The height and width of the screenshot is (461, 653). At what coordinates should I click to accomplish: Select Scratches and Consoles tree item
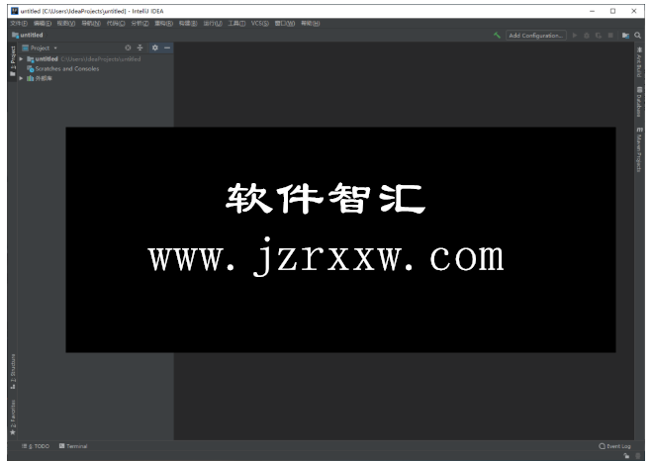[x=63, y=68]
